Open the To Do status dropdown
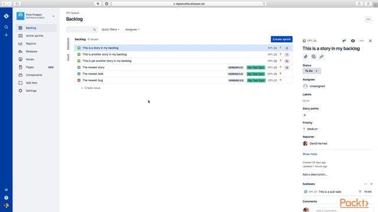The width and height of the screenshot is (378, 212). pos(312,71)
